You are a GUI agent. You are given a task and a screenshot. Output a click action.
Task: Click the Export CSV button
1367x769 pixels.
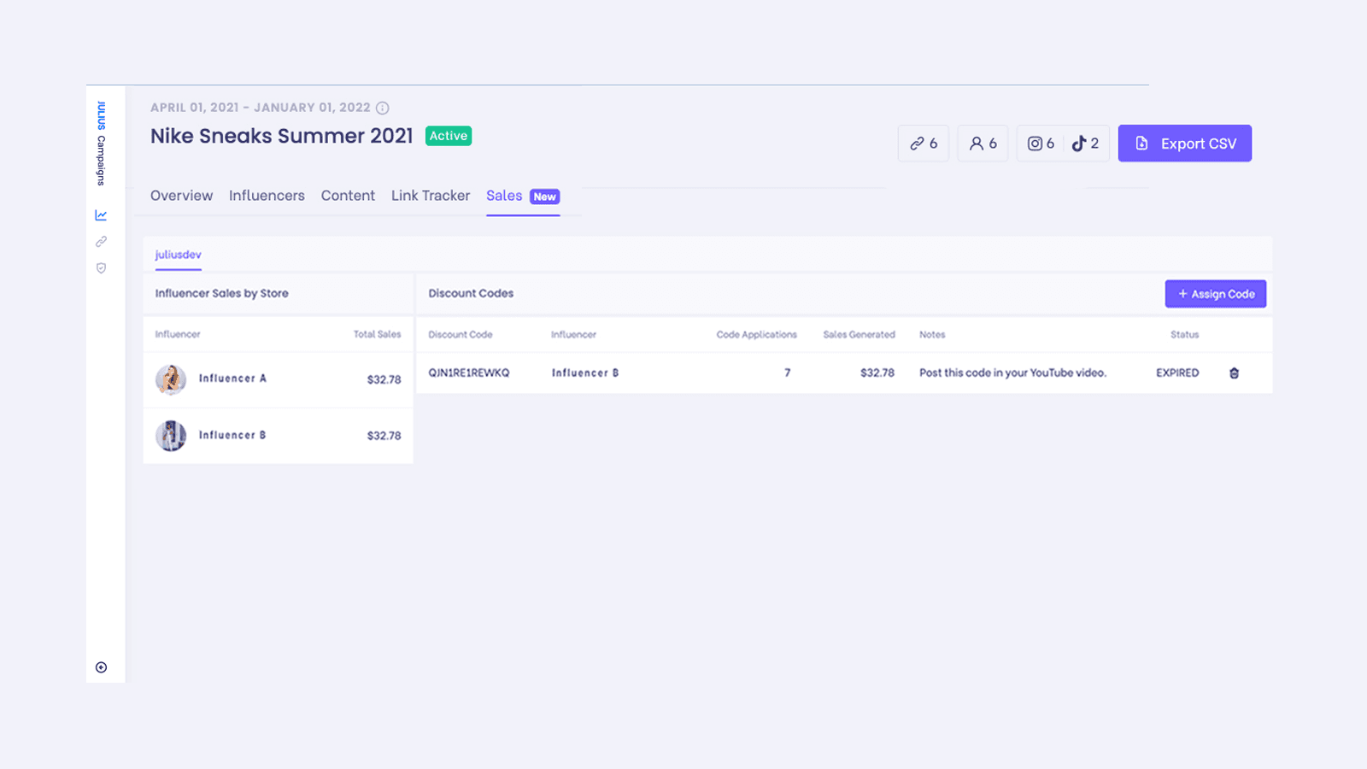1184,143
